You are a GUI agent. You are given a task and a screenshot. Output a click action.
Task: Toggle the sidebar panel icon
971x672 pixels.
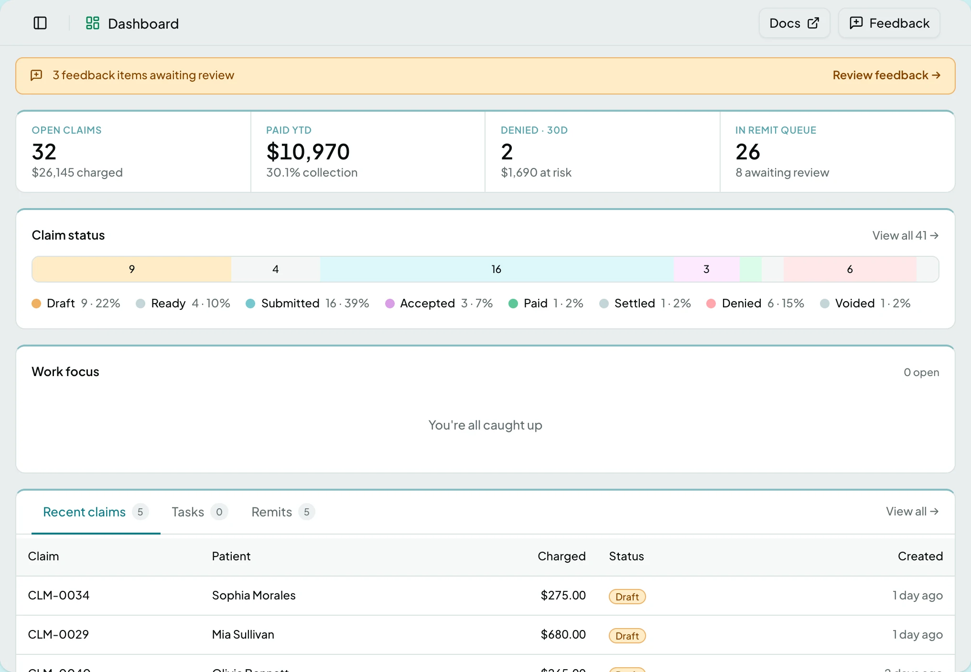(x=40, y=23)
